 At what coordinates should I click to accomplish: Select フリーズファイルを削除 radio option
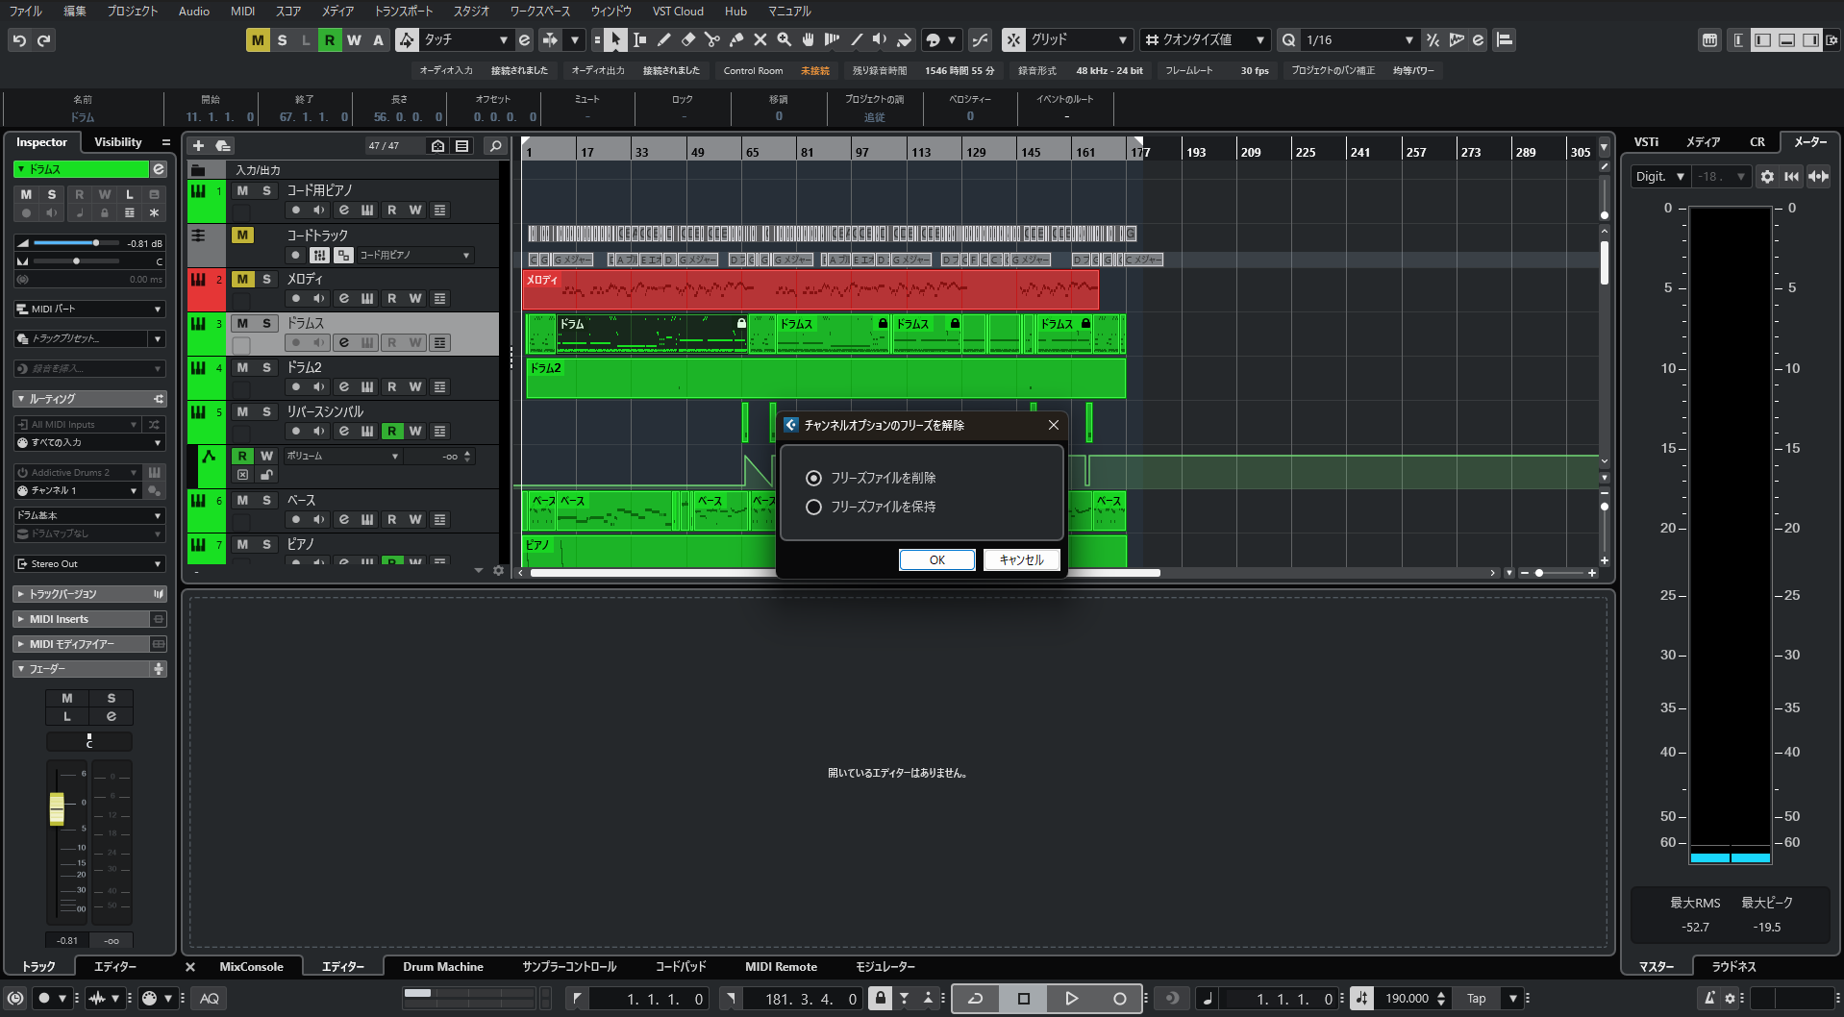tap(814, 478)
